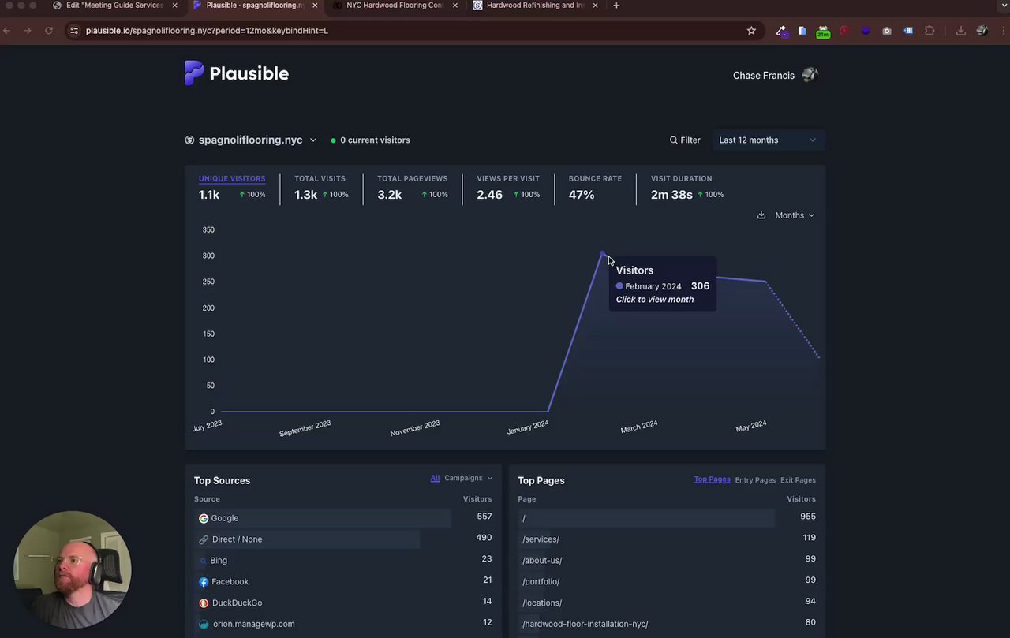Click the globe icon beside spagnoliflooring.nyc
This screenshot has height=638, width=1010.
click(189, 140)
